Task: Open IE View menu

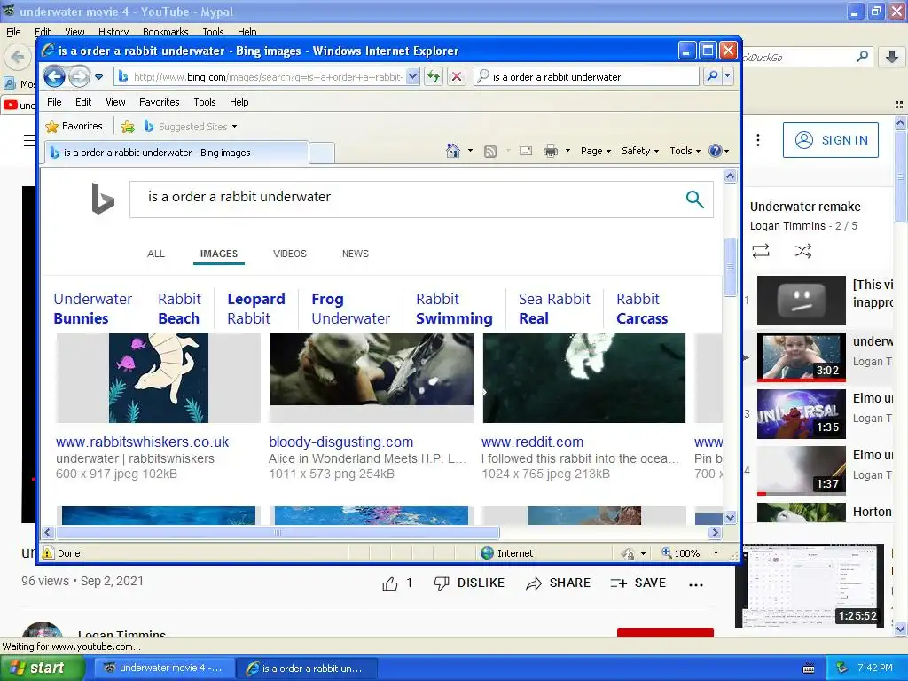Action: click(115, 102)
